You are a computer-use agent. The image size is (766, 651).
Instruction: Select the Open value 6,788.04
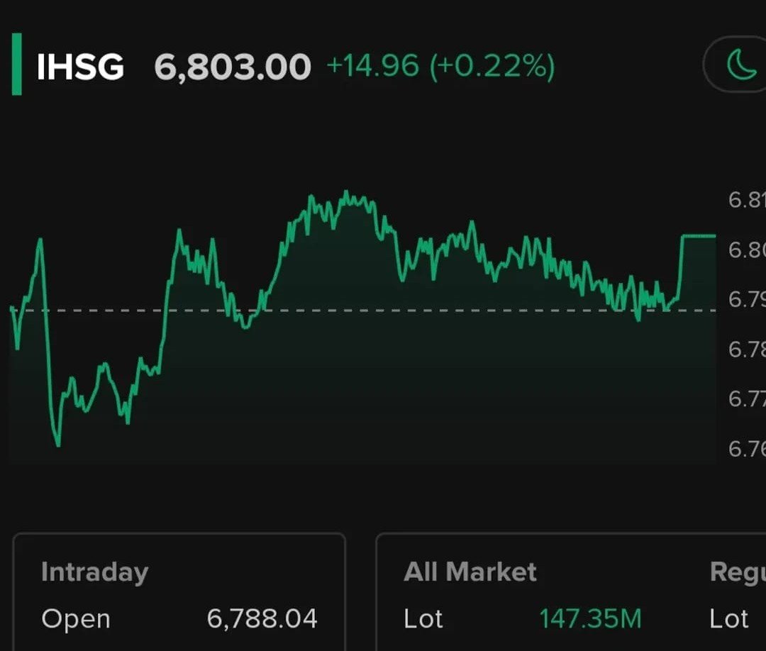click(x=262, y=618)
